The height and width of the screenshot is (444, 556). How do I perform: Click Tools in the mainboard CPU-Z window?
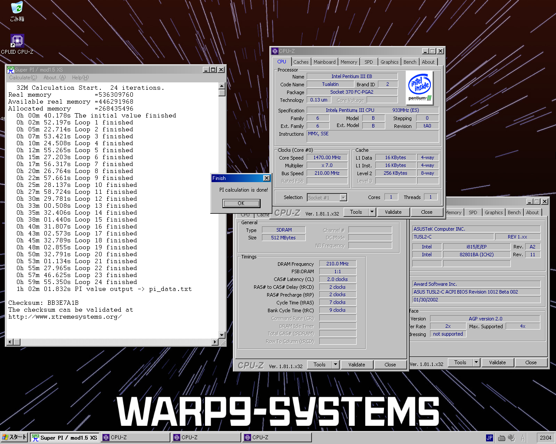point(460,362)
